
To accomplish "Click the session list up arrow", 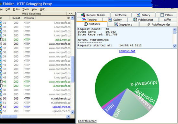I will pos(72,18).
